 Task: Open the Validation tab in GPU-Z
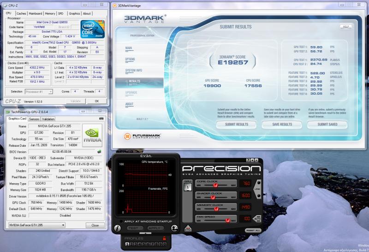tap(48, 119)
